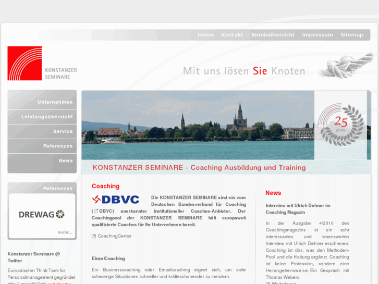Image resolution: width=379 pixels, height=284 pixels.
Task: Click 'KONSTANZER SEMINARE - Coaching Ausbildung und Training' title
Action: pyautogui.click(x=199, y=167)
